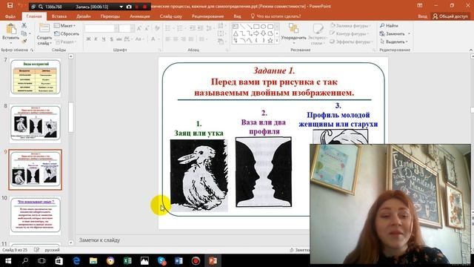Switch to the Слайд-шоу tab
The image size is (474, 267).
pyautogui.click(x=171, y=16)
